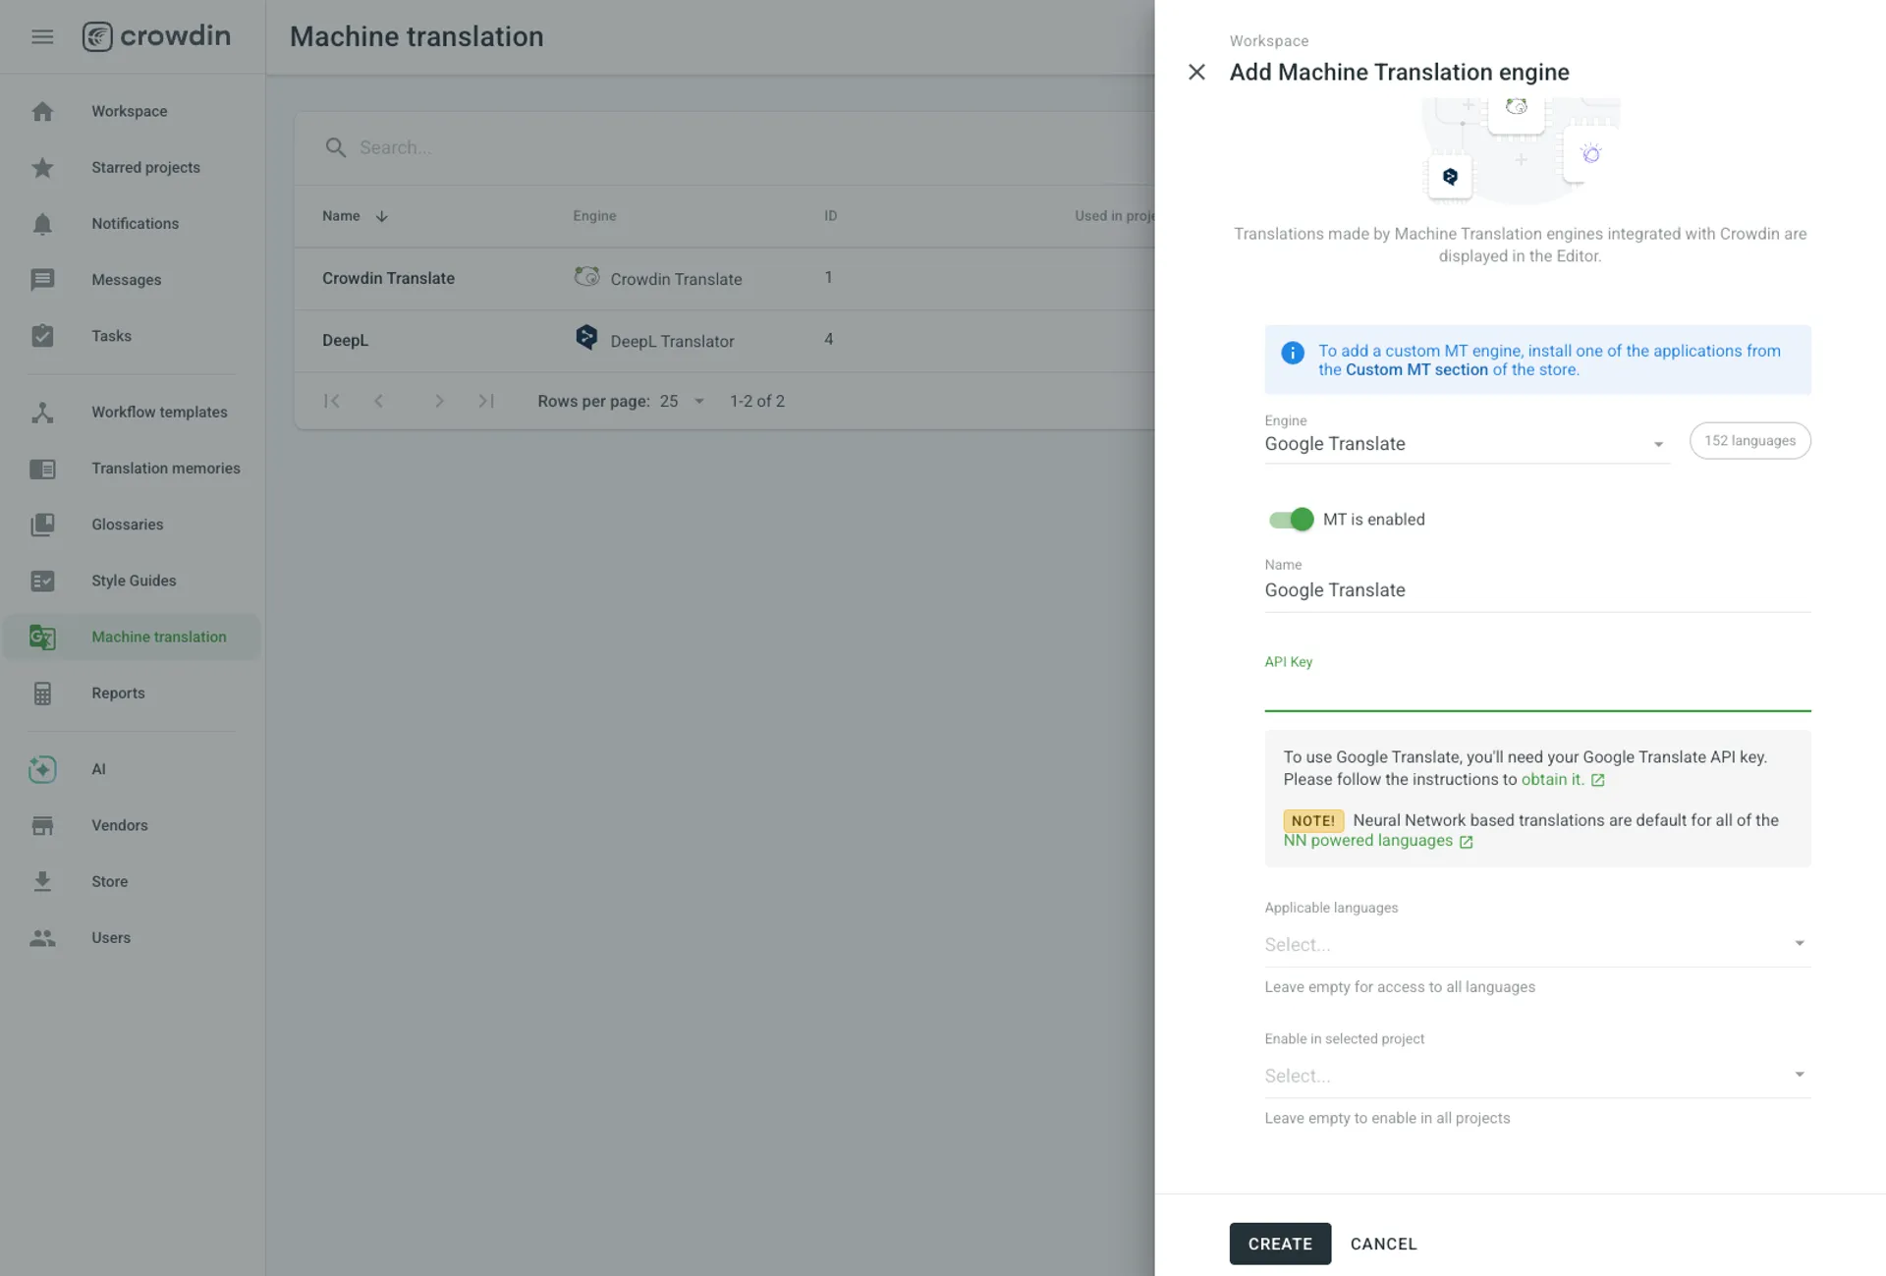Click the Workspace home icon
The width and height of the screenshot is (1886, 1276).
coord(42,111)
